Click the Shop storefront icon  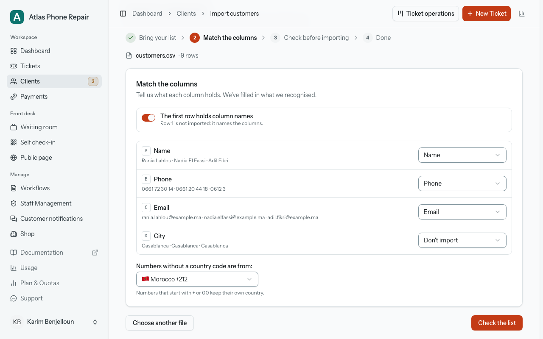(x=14, y=234)
